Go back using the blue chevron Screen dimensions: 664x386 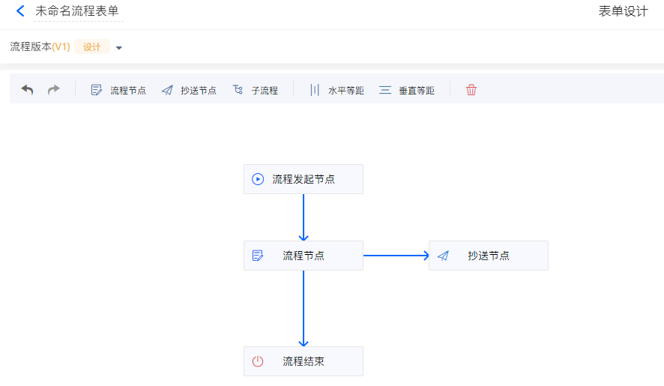tap(20, 11)
